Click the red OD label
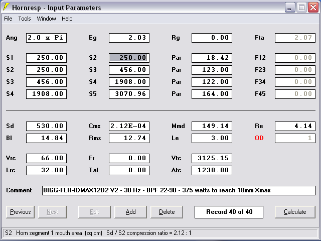Image resolution: width=321 pixels, height=241 pixels. (x=259, y=138)
